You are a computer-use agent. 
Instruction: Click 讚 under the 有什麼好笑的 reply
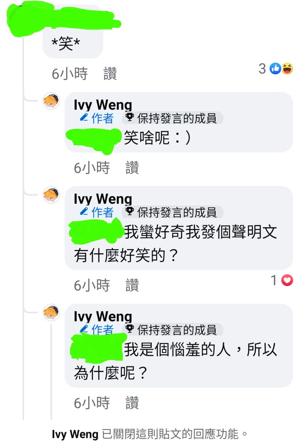click(x=132, y=285)
